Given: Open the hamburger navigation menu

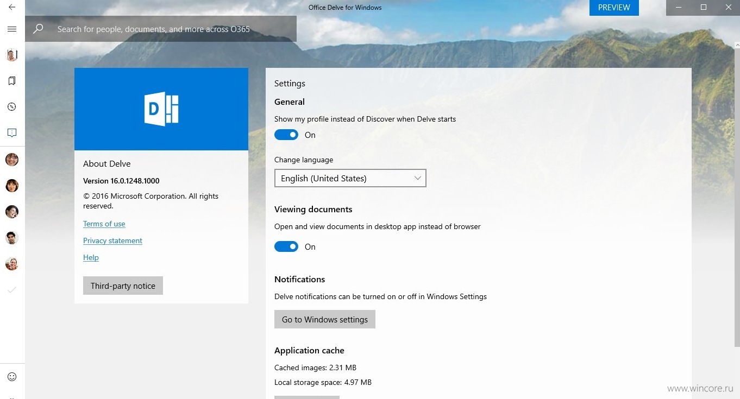Looking at the screenshot, I should (x=12, y=29).
